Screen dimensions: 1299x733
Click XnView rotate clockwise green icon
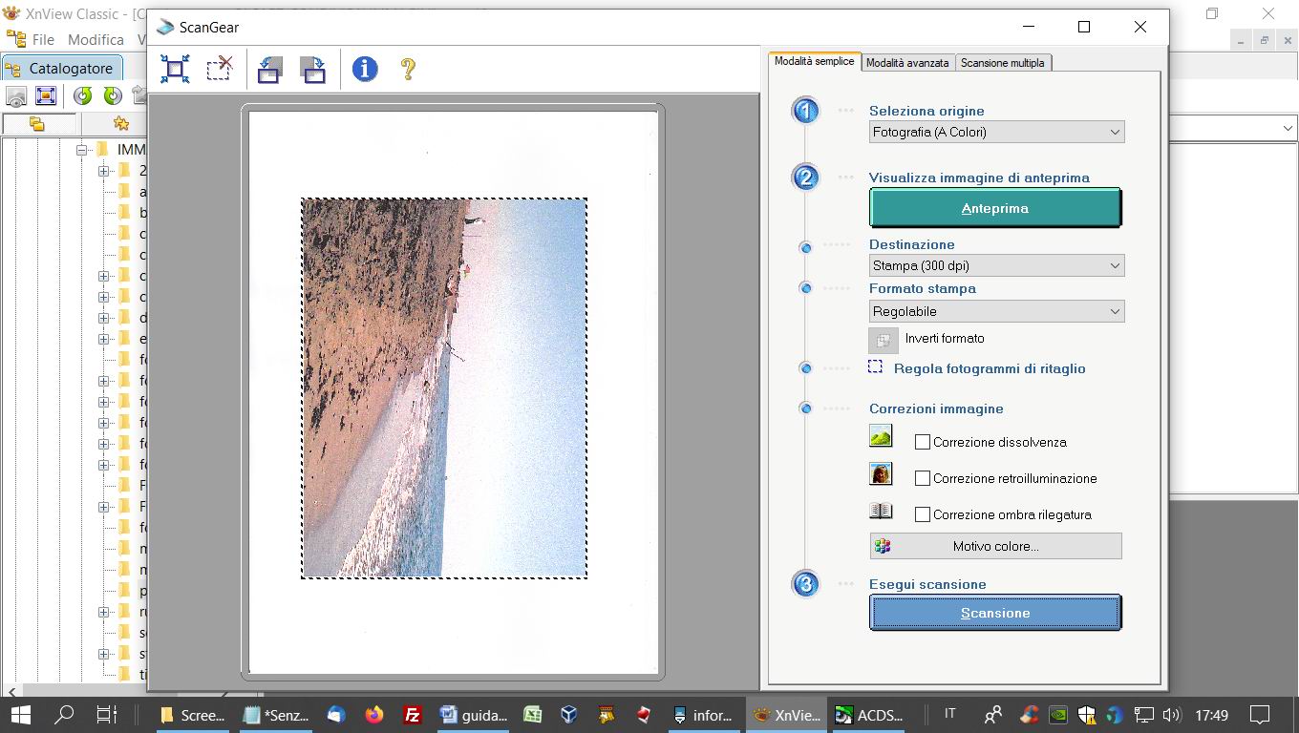pos(113,96)
